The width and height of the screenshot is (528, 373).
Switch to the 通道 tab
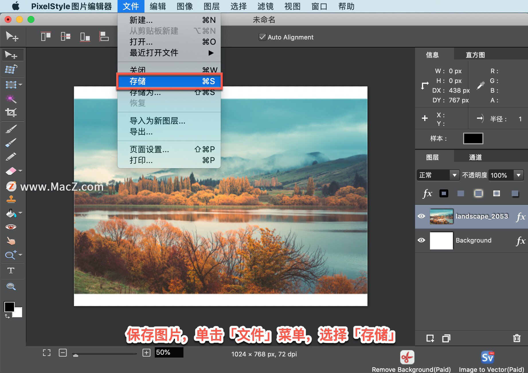point(475,157)
